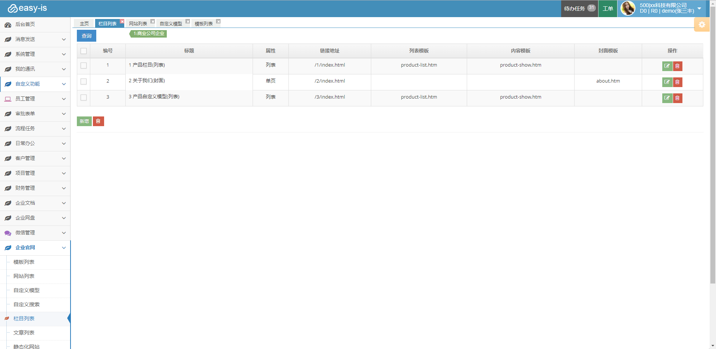716x349 pixels.
Task: Open 文章列表 in sidebar submenu
Action: click(24, 333)
